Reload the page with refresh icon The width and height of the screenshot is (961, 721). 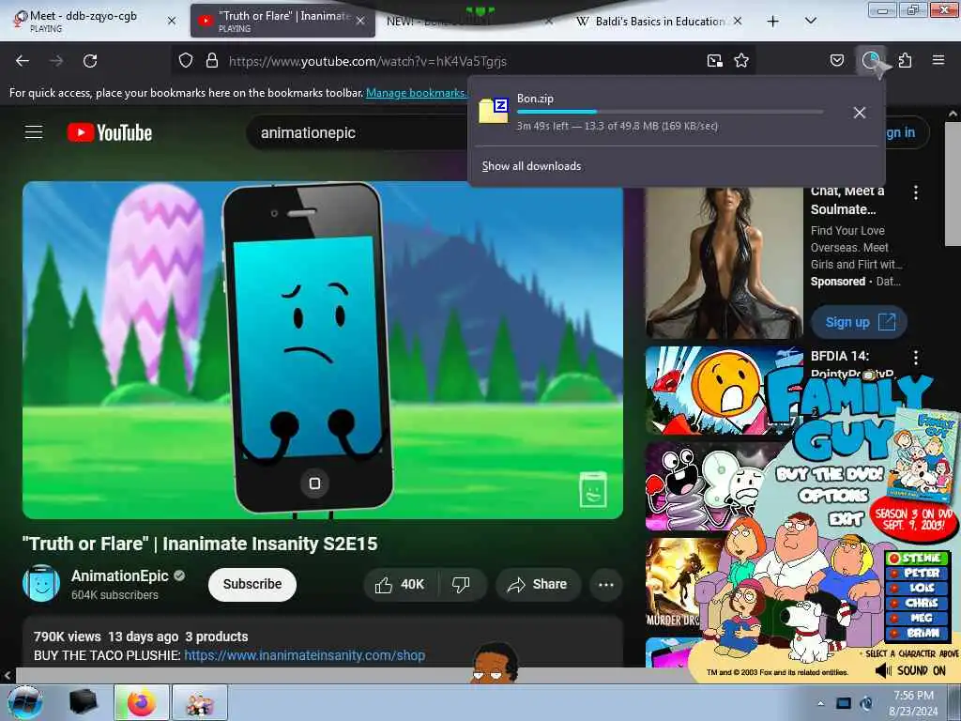click(x=90, y=61)
